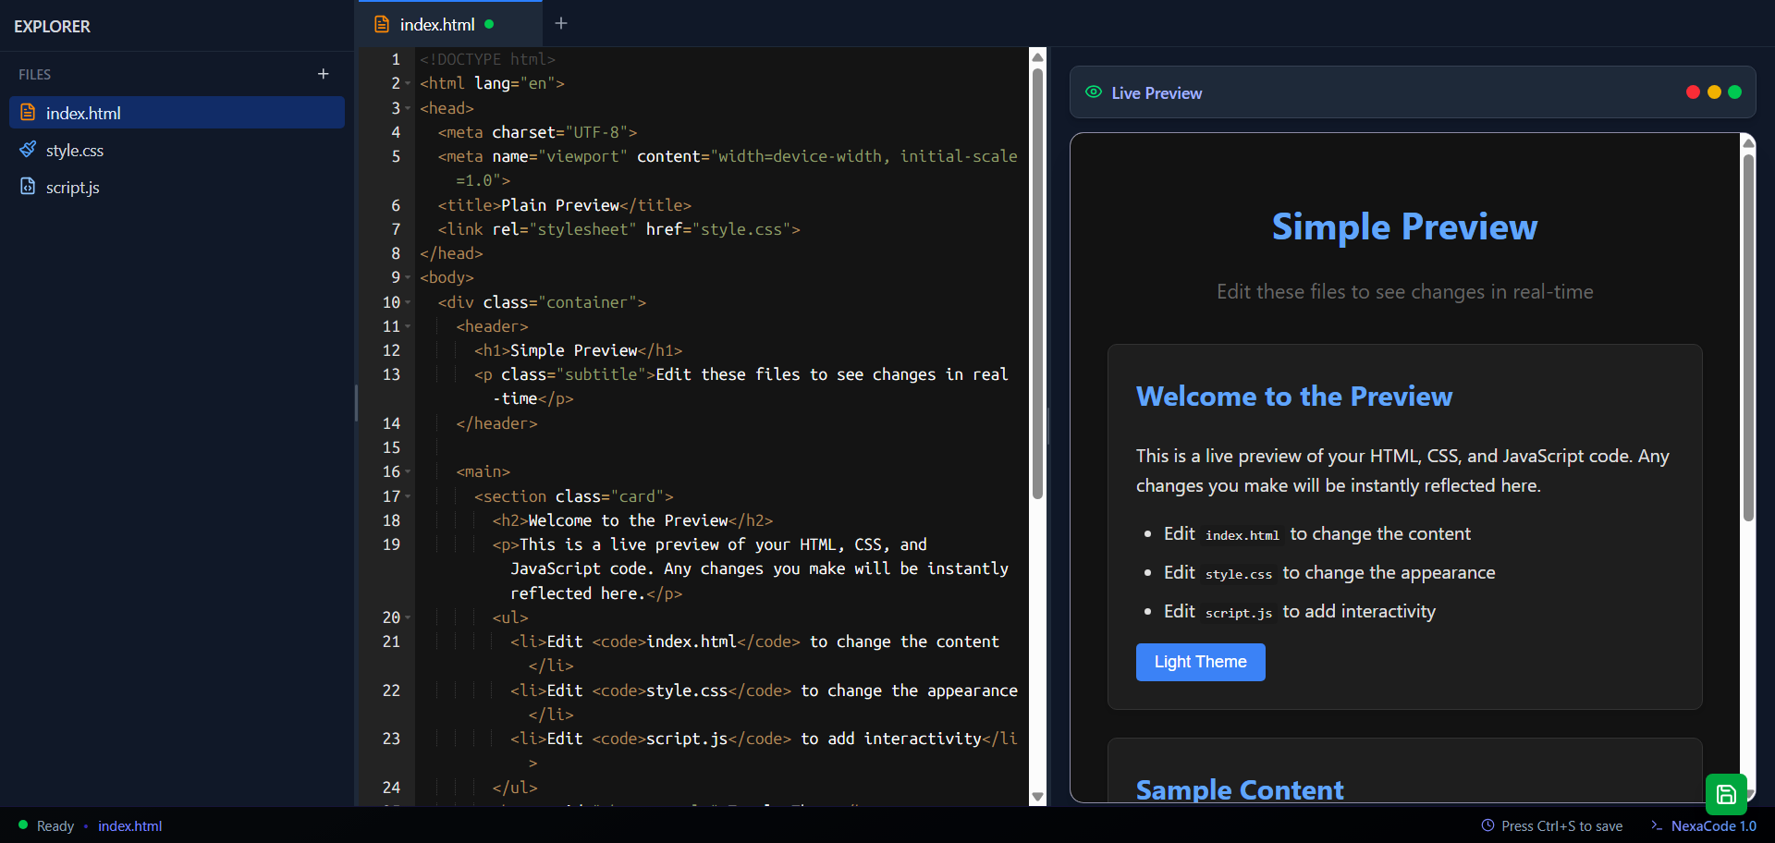
Task: Collapse the head fold arrow at line 3
Action: (x=408, y=108)
